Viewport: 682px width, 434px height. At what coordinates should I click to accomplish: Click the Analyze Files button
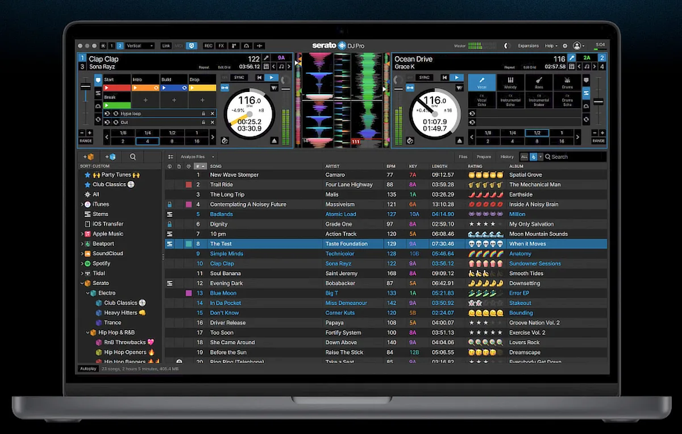coord(193,157)
